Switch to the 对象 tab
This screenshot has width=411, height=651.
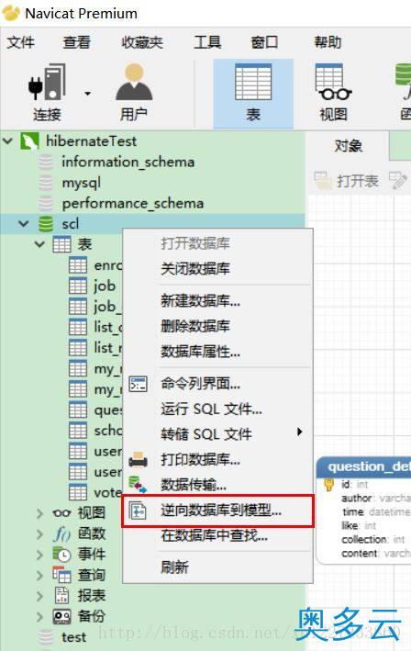[348, 146]
